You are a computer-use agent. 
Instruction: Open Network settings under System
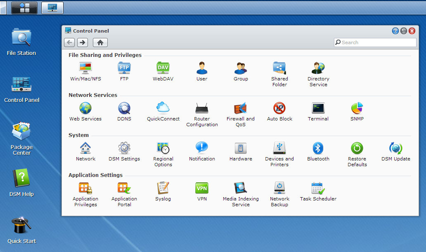pyautogui.click(x=85, y=151)
